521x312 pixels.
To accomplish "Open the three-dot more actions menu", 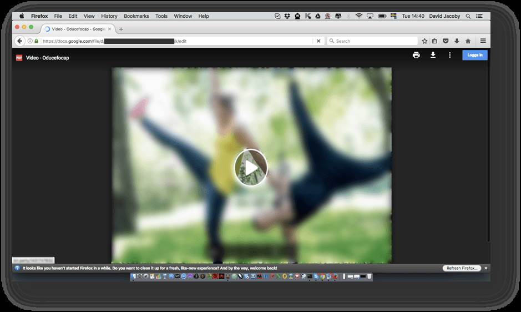I will (x=450, y=55).
